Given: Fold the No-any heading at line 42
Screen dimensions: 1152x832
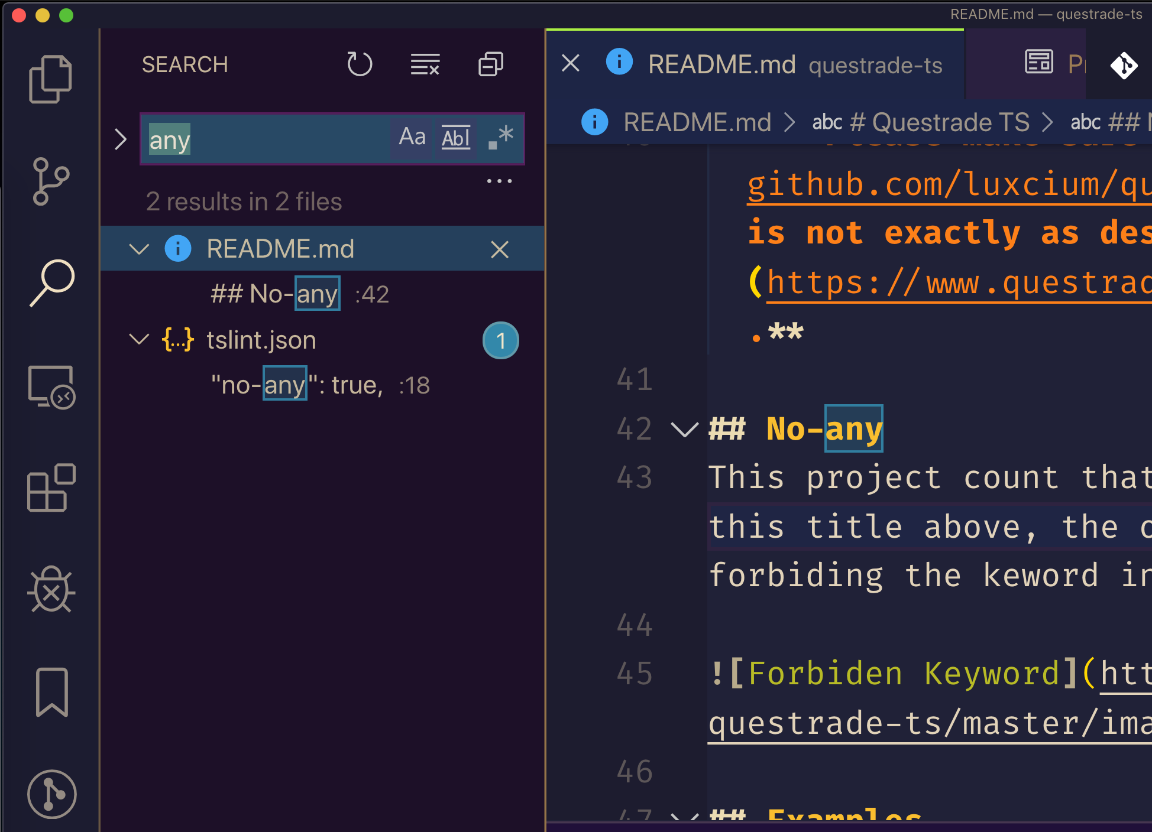Looking at the screenshot, I should point(685,428).
